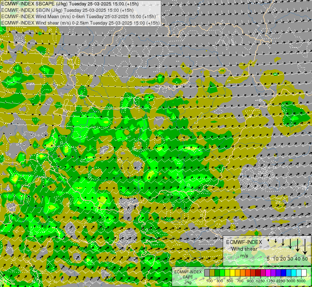Click the 10 m/s wind shear arrow
The height and width of the screenshot is (287, 312).
tap(276, 241)
